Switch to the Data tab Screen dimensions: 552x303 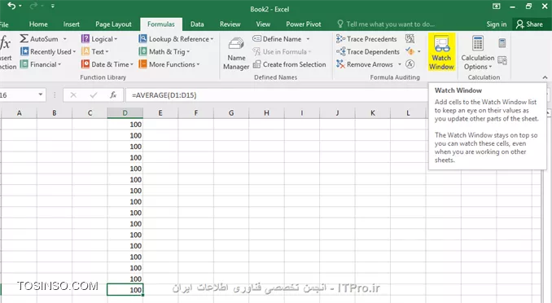(197, 24)
